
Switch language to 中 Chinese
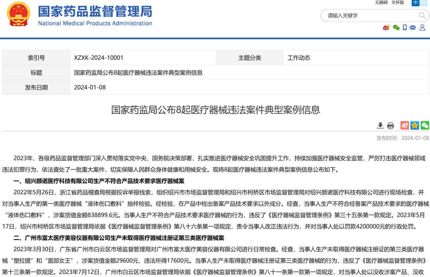click(415, 2)
